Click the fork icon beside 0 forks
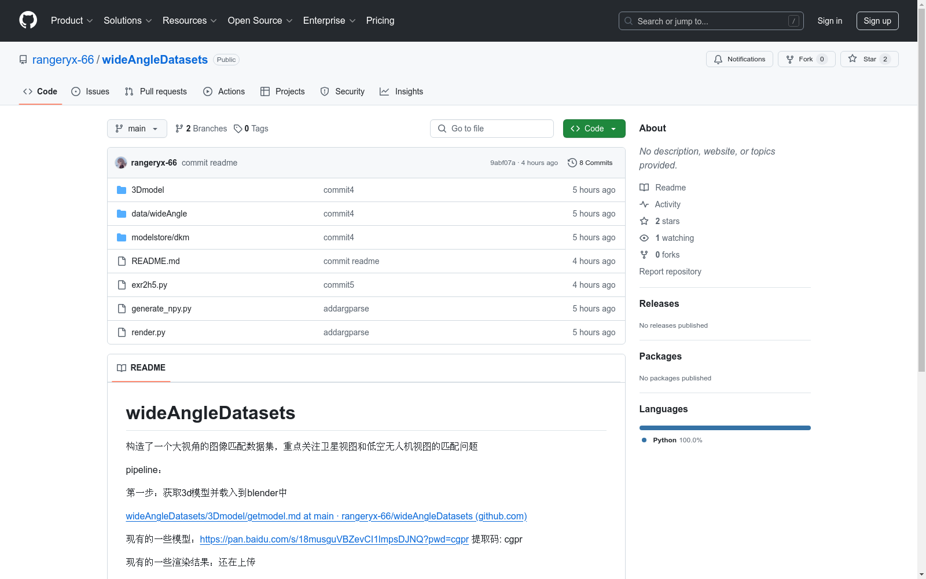The width and height of the screenshot is (926, 579). click(644, 255)
